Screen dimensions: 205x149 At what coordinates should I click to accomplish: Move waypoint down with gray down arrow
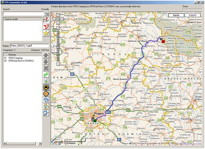[x=46, y=62]
